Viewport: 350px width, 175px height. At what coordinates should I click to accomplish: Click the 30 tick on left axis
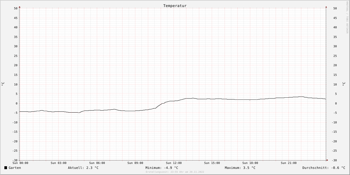(x=16, y=46)
